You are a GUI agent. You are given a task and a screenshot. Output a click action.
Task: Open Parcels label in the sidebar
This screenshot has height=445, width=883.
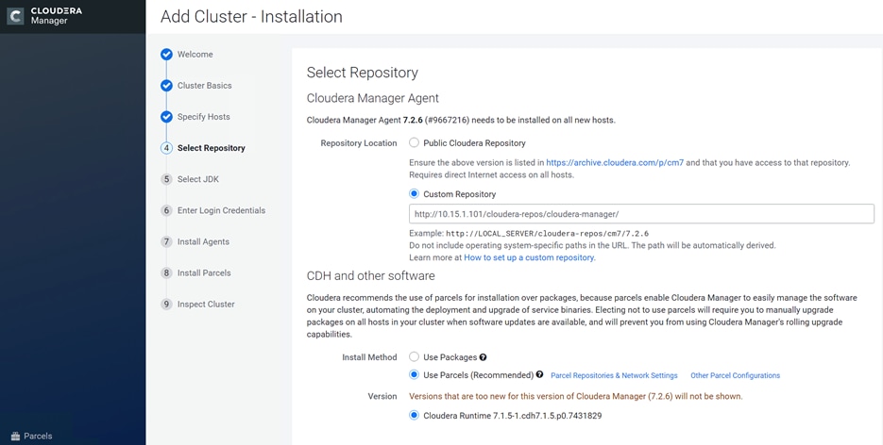tap(38, 436)
